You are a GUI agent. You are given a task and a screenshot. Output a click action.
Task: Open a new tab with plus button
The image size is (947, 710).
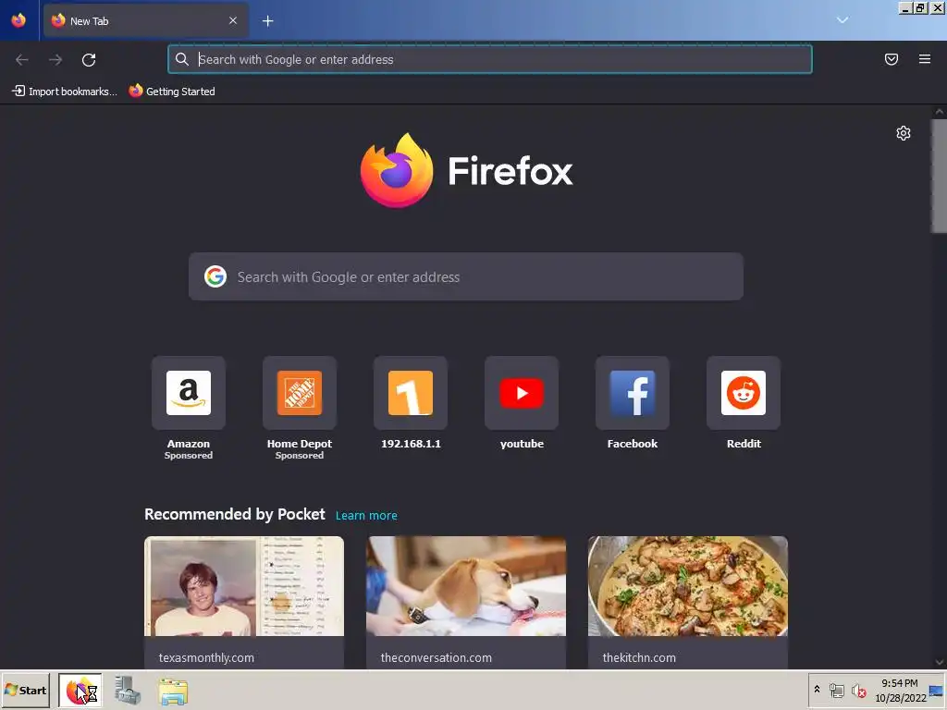pos(267,21)
